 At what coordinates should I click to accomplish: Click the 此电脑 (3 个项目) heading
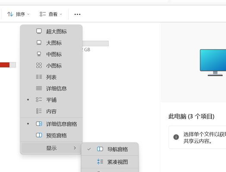pyautogui.click(x=191, y=116)
